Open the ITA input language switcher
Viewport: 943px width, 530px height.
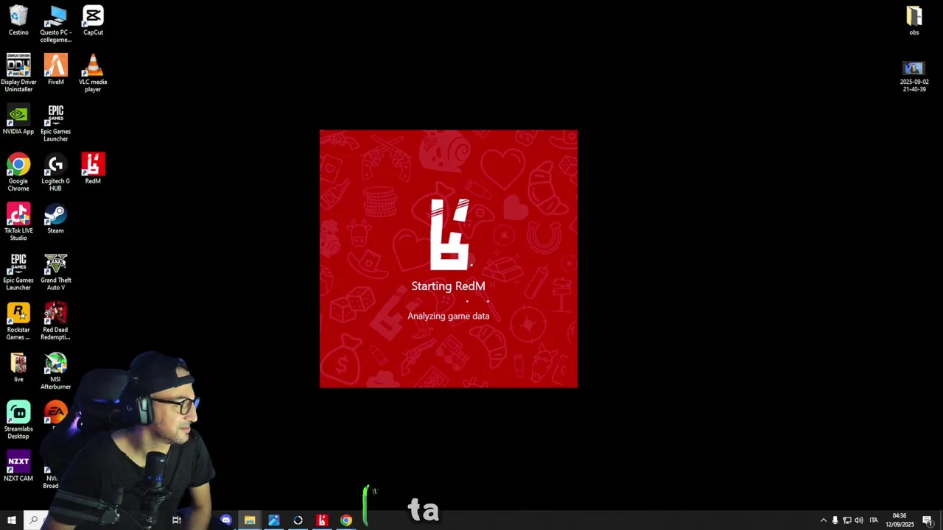coord(874,520)
